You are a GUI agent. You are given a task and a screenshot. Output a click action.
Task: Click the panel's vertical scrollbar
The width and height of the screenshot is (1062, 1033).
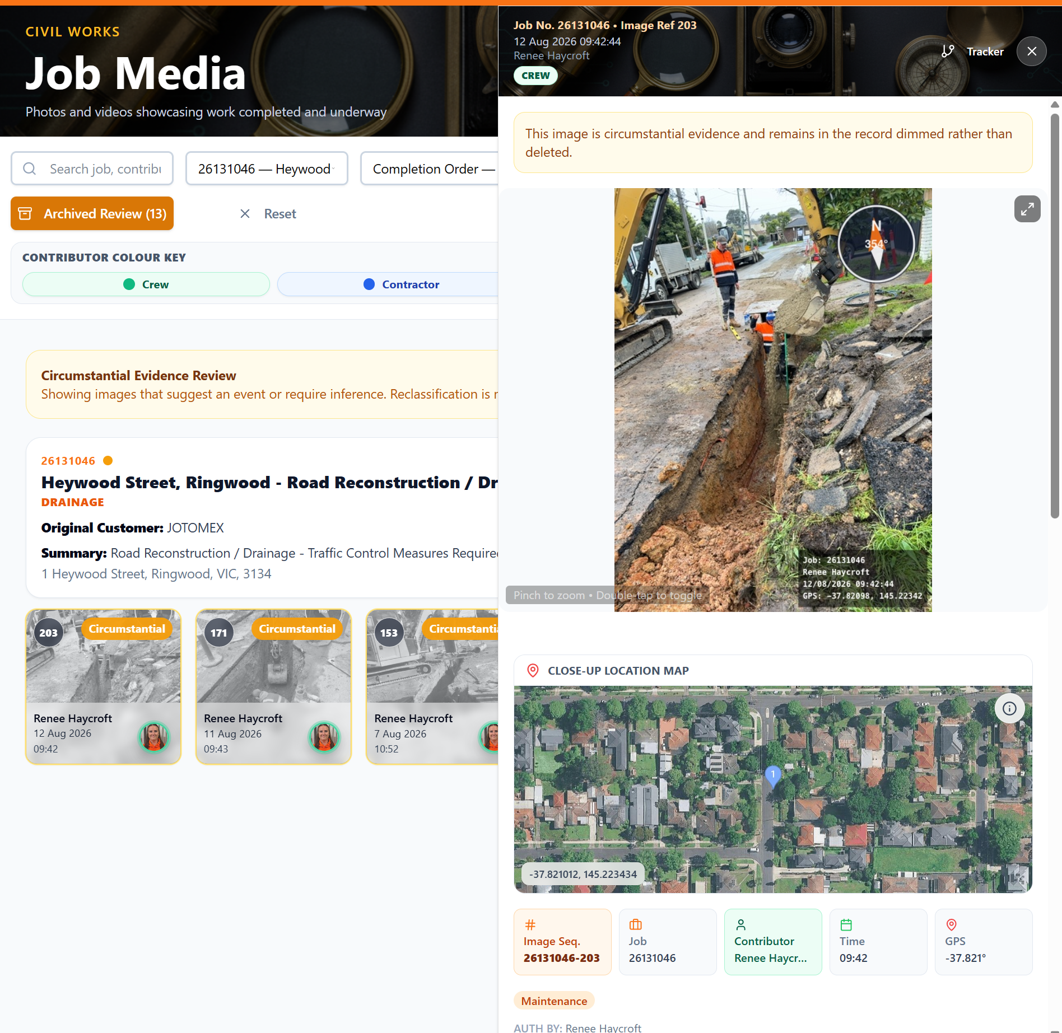[x=1055, y=316]
